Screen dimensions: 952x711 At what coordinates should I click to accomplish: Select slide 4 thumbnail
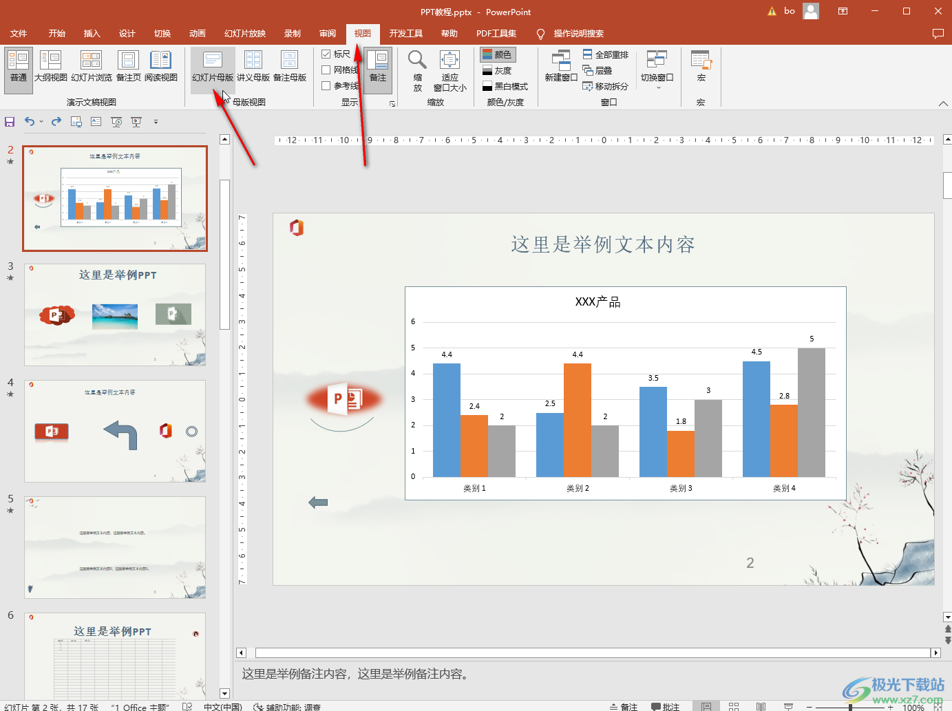[115, 431]
